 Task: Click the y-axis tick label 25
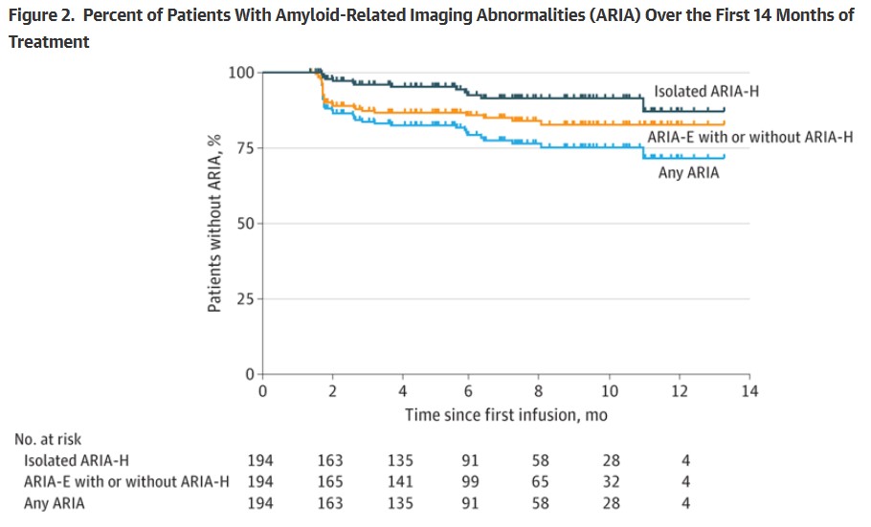pos(246,298)
